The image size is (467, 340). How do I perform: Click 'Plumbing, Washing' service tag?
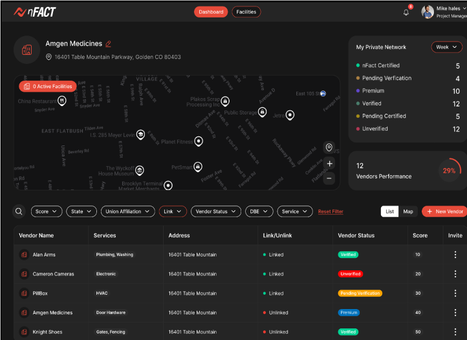pyautogui.click(x=114, y=255)
